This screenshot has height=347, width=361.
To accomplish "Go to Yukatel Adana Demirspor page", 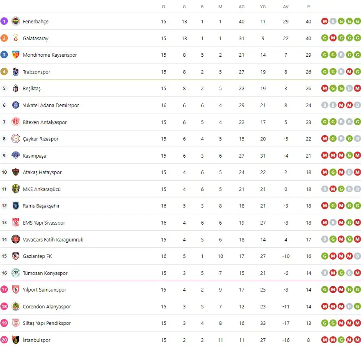I will pos(50,106).
